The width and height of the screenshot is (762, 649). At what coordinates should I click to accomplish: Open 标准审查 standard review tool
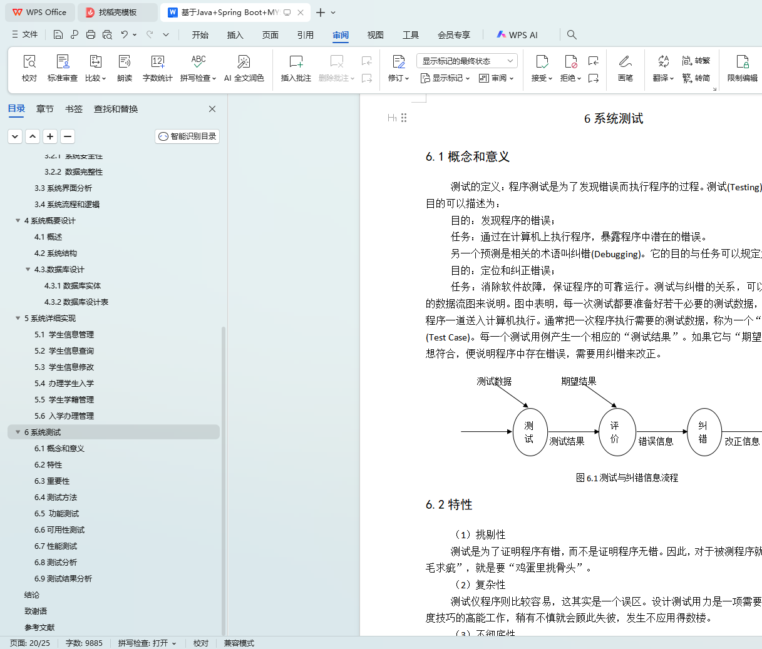click(x=63, y=61)
